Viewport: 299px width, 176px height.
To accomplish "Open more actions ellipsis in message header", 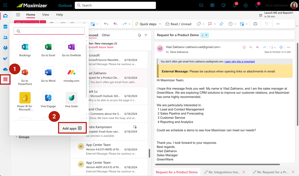I will 288,47.
